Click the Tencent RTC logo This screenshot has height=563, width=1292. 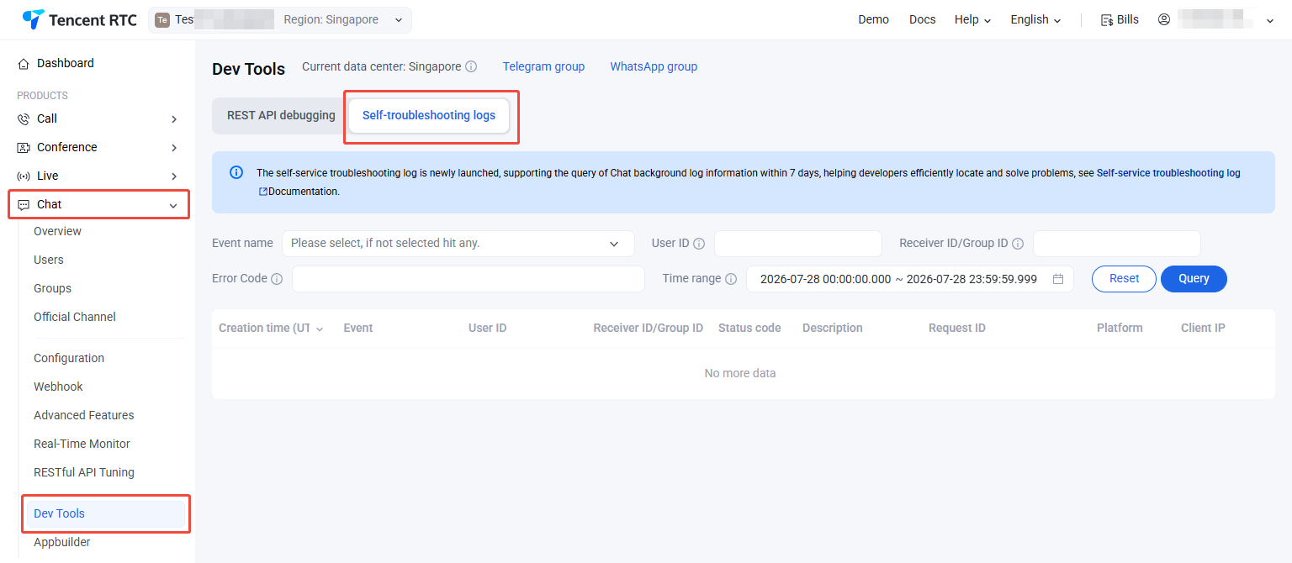point(80,19)
